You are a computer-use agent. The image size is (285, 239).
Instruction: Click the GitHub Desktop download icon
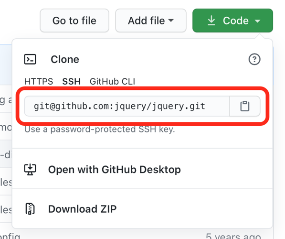tap(30, 170)
